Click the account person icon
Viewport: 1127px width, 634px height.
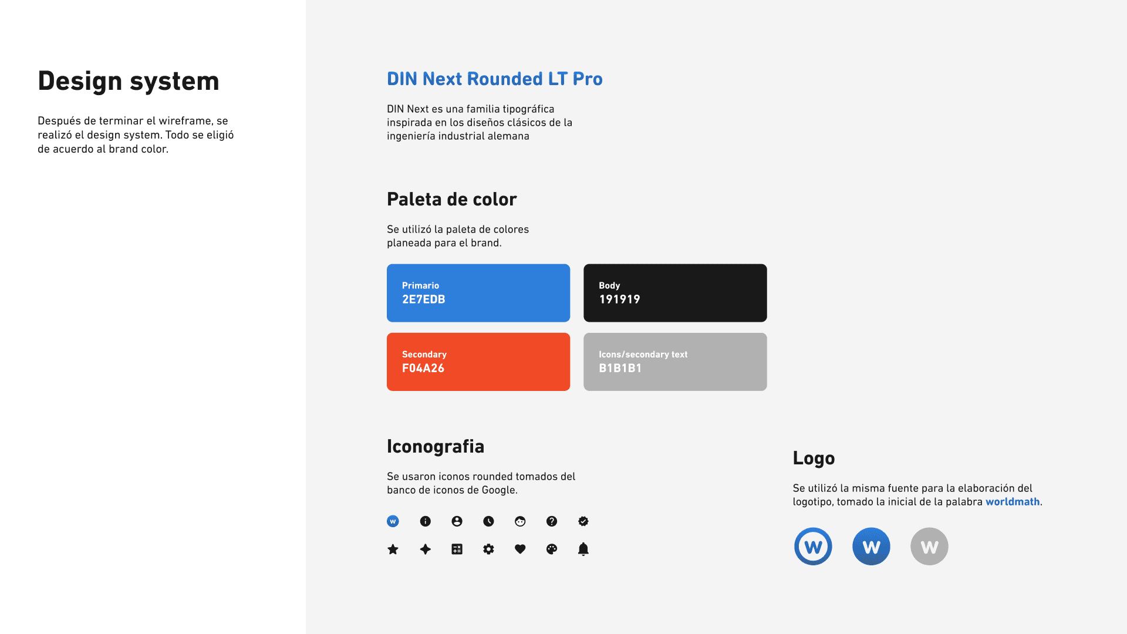click(x=457, y=521)
